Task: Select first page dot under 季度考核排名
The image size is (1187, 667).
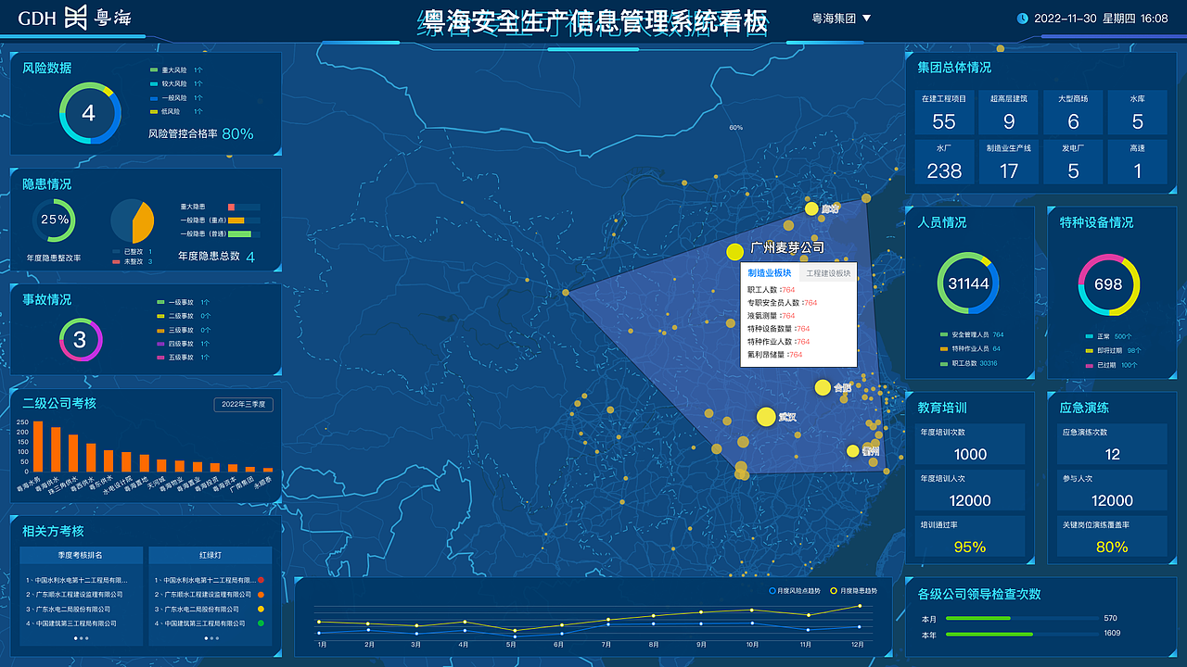Action: click(76, 638)
